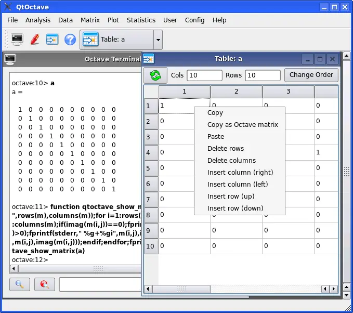
Task: Click the Table: a toolbar button
Action: click(x=116, y=40)
